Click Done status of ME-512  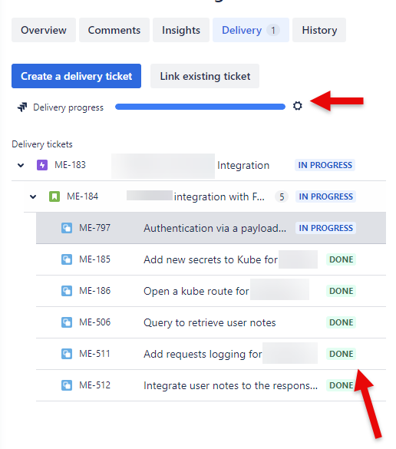(341, 385)
